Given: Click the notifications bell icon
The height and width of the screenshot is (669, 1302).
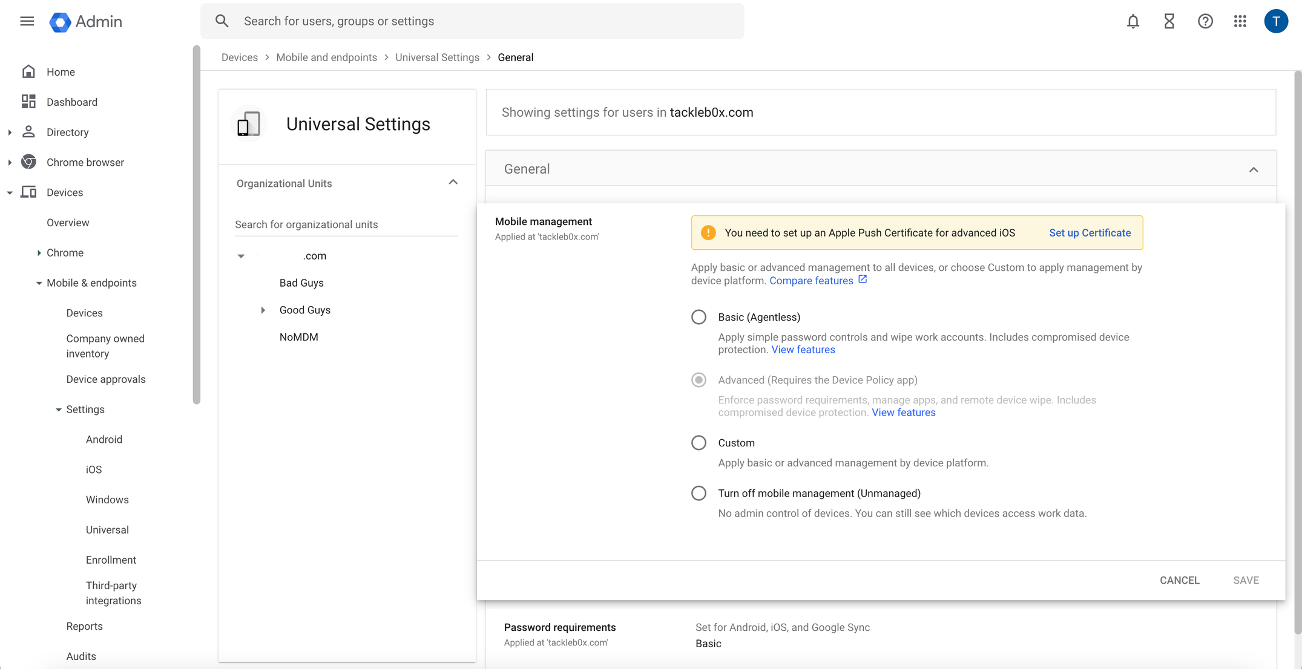Looking at the screenshot, I should (1132, 21).
